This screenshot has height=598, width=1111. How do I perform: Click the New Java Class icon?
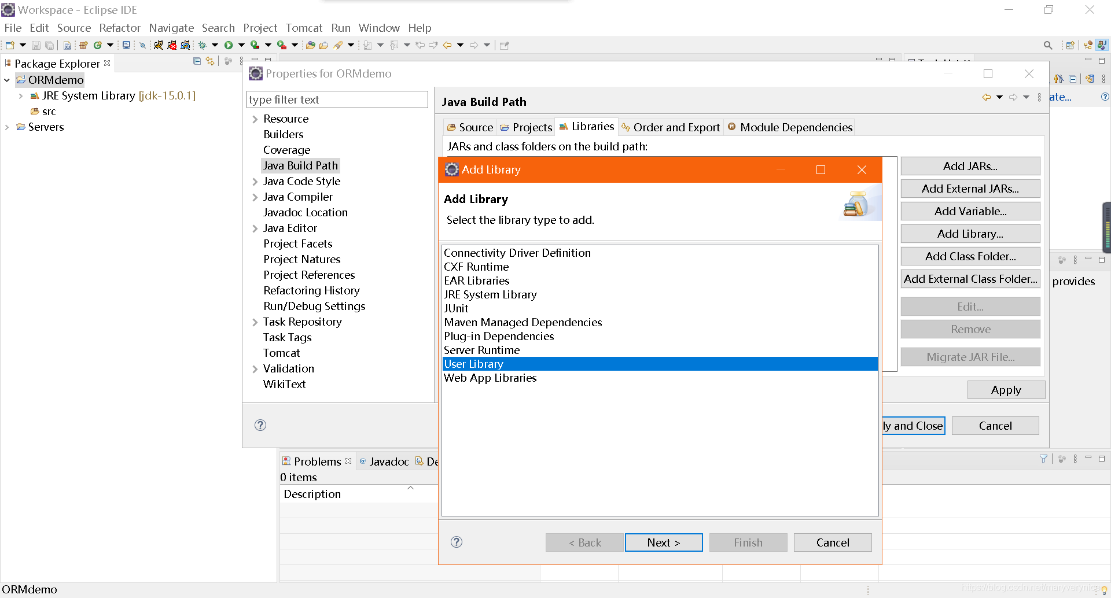tap(98, 45)
